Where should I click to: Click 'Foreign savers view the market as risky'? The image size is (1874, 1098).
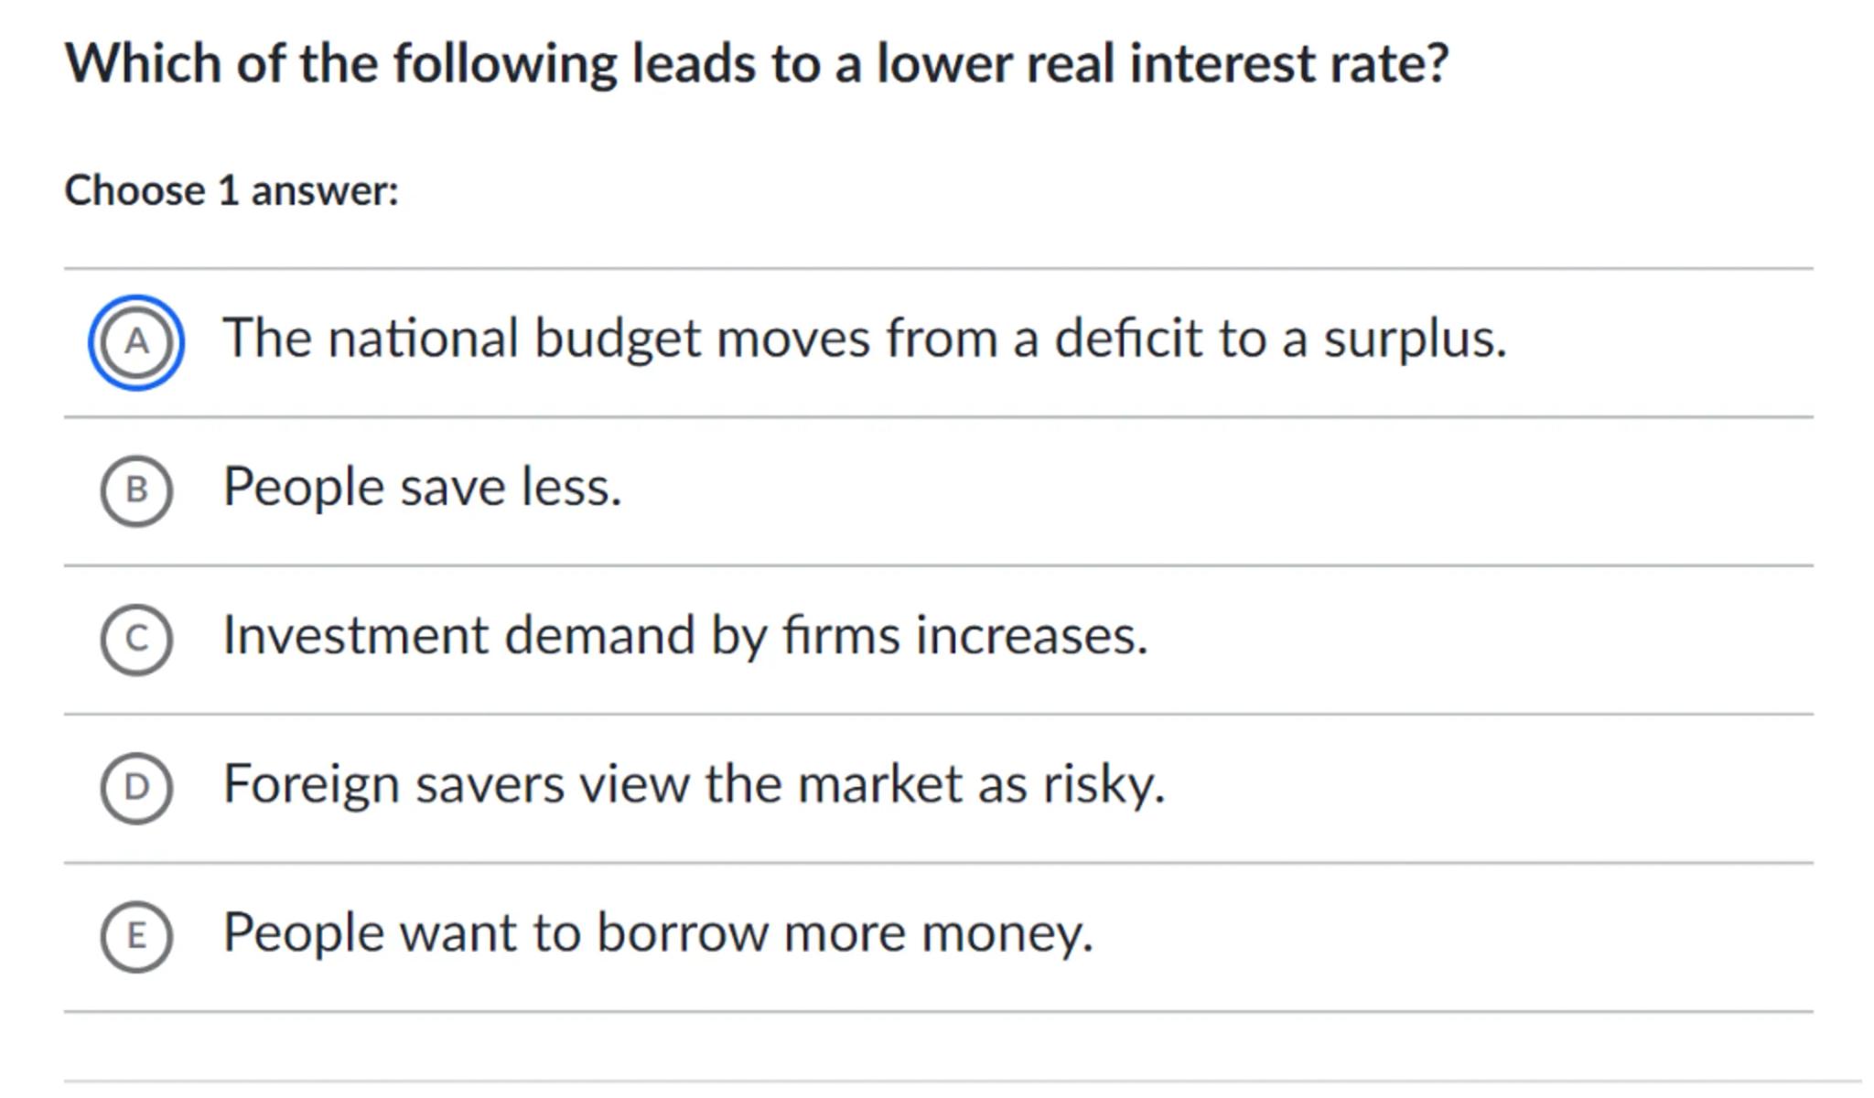point(694,784)
